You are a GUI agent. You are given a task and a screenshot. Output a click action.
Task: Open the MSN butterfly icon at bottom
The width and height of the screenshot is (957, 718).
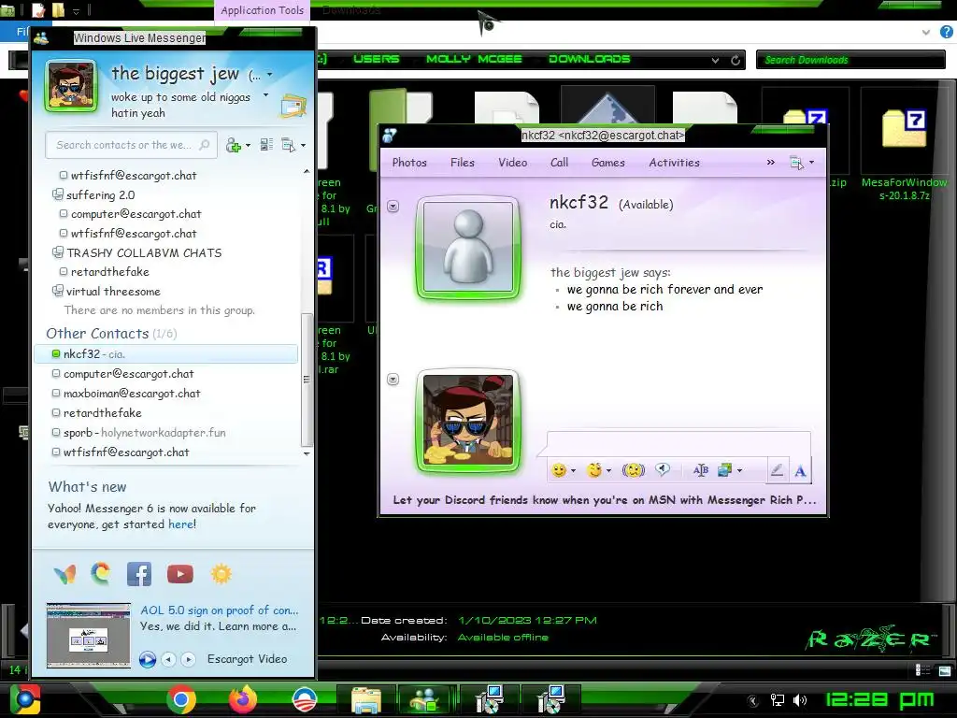[64, 575]
